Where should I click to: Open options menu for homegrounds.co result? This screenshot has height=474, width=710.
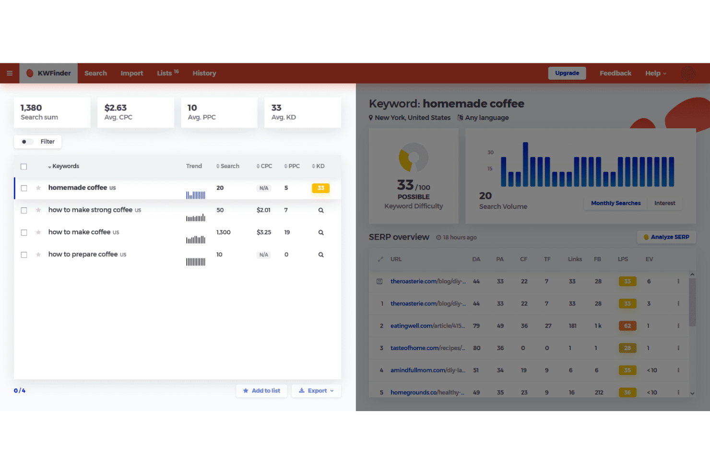click(678, 392)
